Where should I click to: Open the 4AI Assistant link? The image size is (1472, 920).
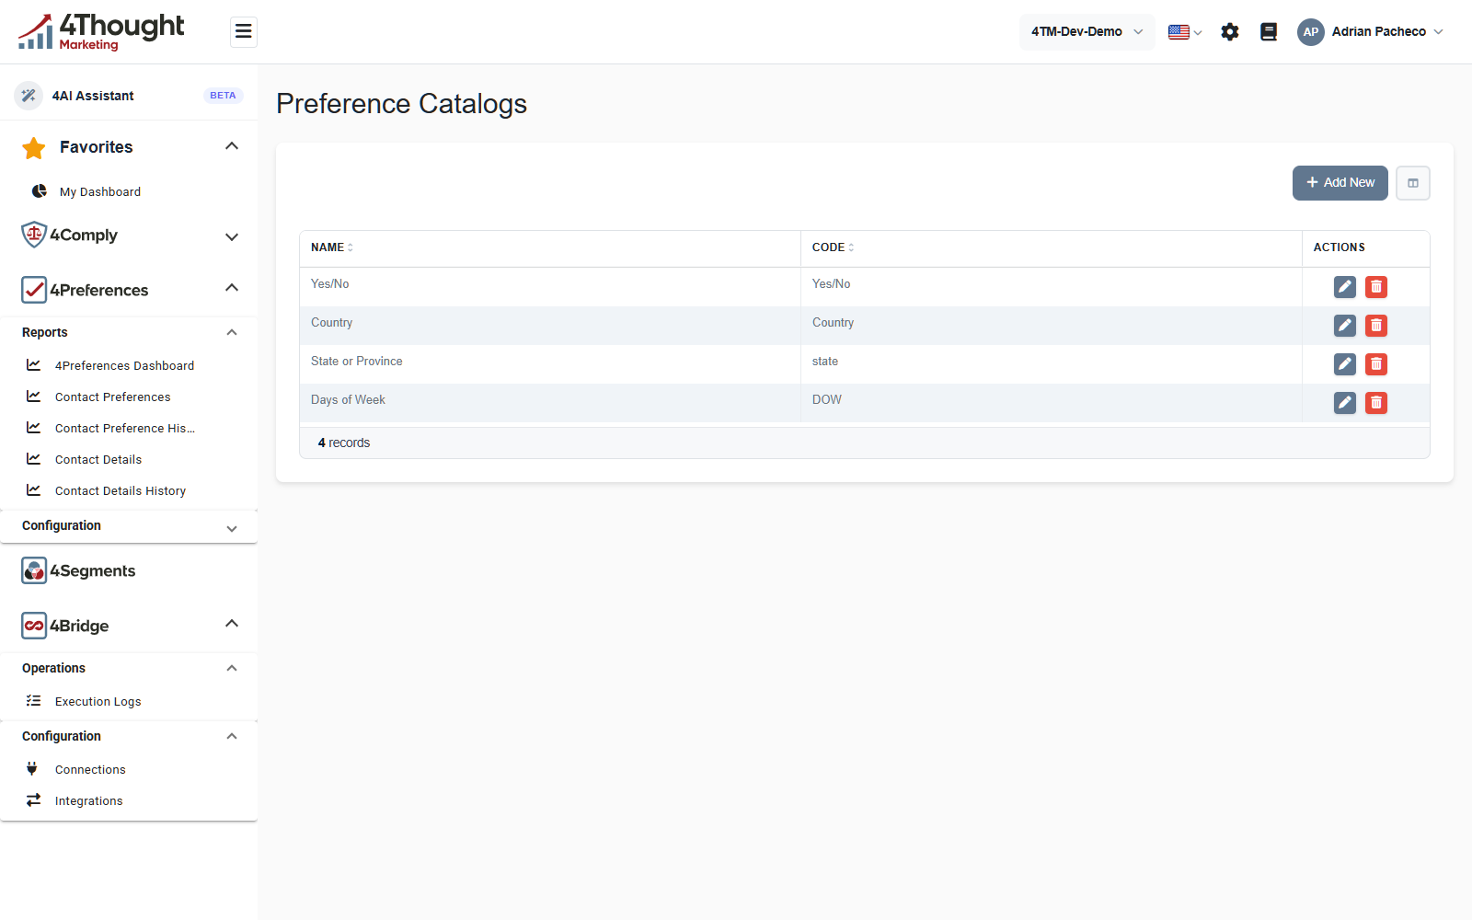coord(93,96)
